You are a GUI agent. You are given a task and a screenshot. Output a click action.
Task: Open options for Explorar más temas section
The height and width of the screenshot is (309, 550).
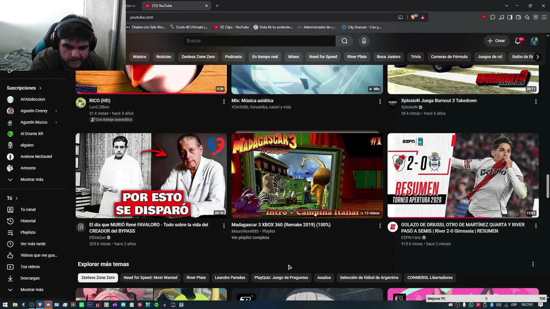tap(533, 264)
